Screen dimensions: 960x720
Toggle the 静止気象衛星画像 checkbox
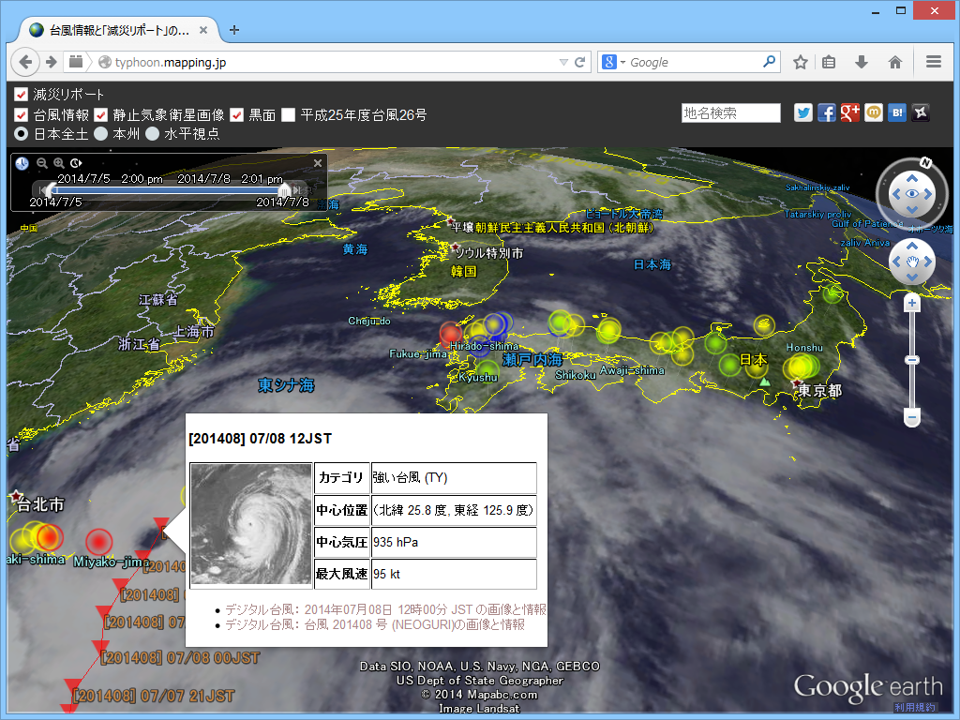click(x=101, y=114)
